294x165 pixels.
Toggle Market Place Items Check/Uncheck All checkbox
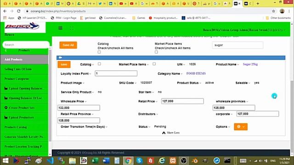point(156,52)
